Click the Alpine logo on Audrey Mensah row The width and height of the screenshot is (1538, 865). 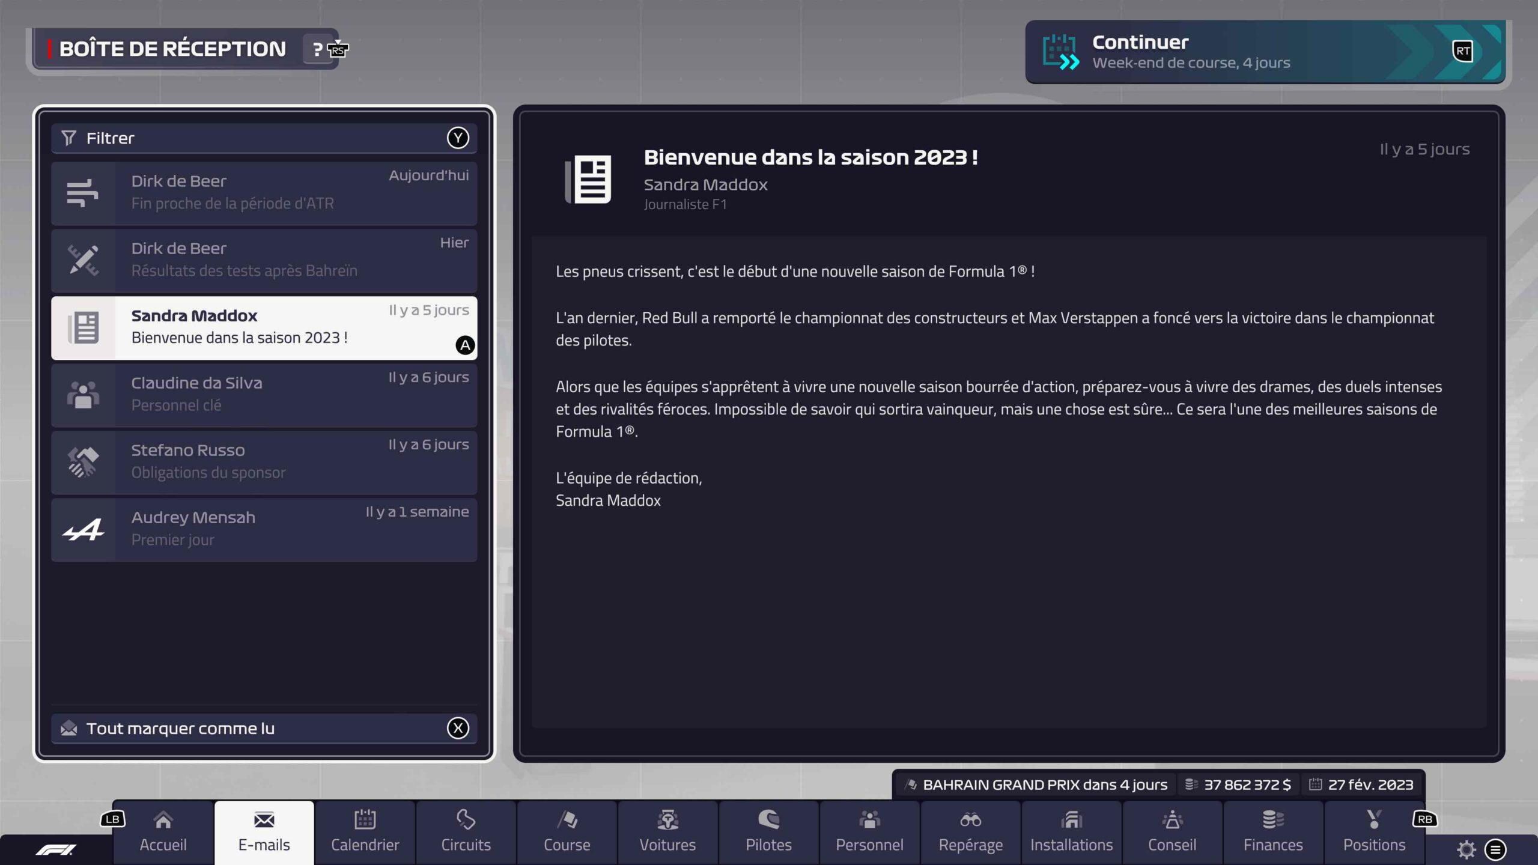point(83,530)
